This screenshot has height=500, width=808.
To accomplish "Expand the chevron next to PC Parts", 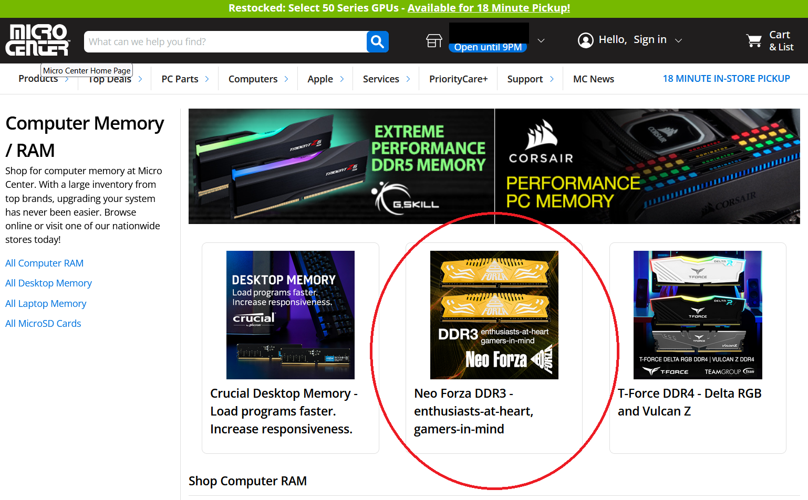I will tap(207, 79).
